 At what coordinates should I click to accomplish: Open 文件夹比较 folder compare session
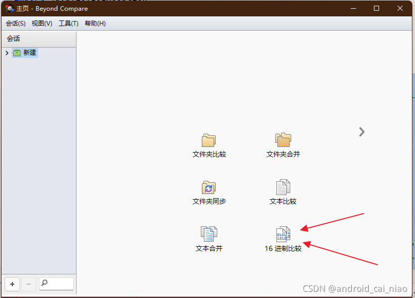209,145
